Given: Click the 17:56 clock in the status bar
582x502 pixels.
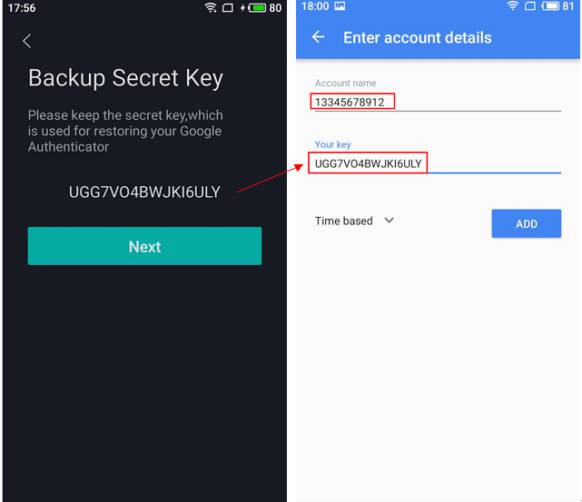Looking at the screenshot, I should point(22,8).
